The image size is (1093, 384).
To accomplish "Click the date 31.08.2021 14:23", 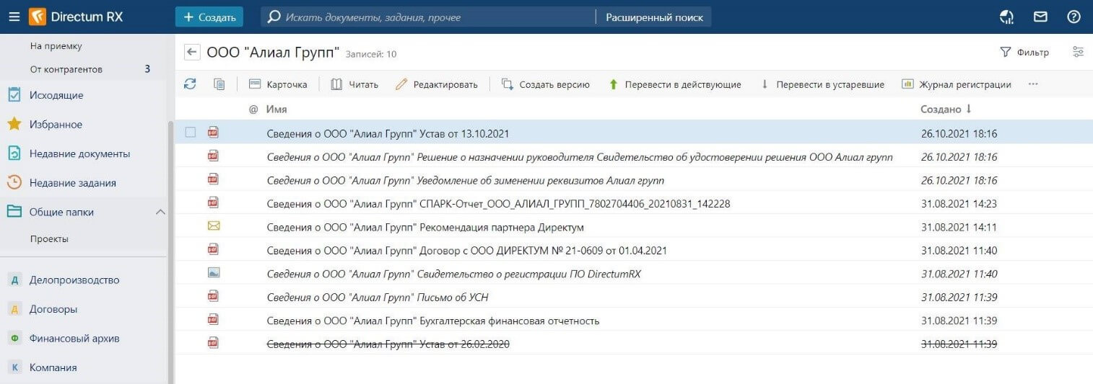I will coord(959,204).
